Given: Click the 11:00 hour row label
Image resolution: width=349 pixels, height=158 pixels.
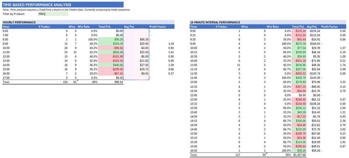Looking at the screenshot, I should [x=6, y=52].
